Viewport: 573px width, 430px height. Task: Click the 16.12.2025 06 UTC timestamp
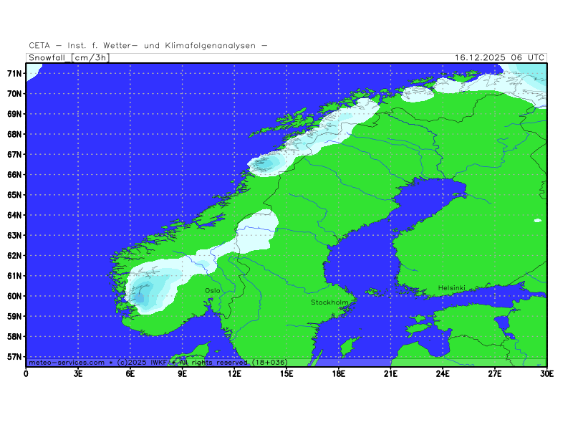[499, 58]
